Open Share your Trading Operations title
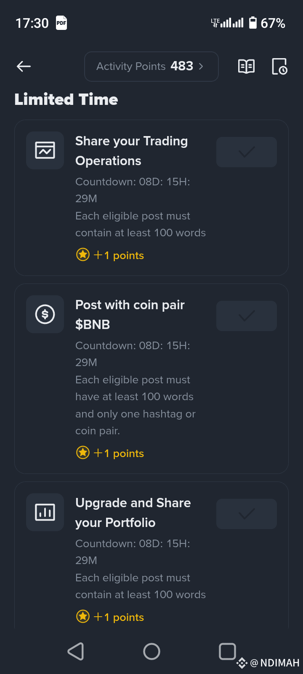The image size is (303, 674). tap(131, 151)
